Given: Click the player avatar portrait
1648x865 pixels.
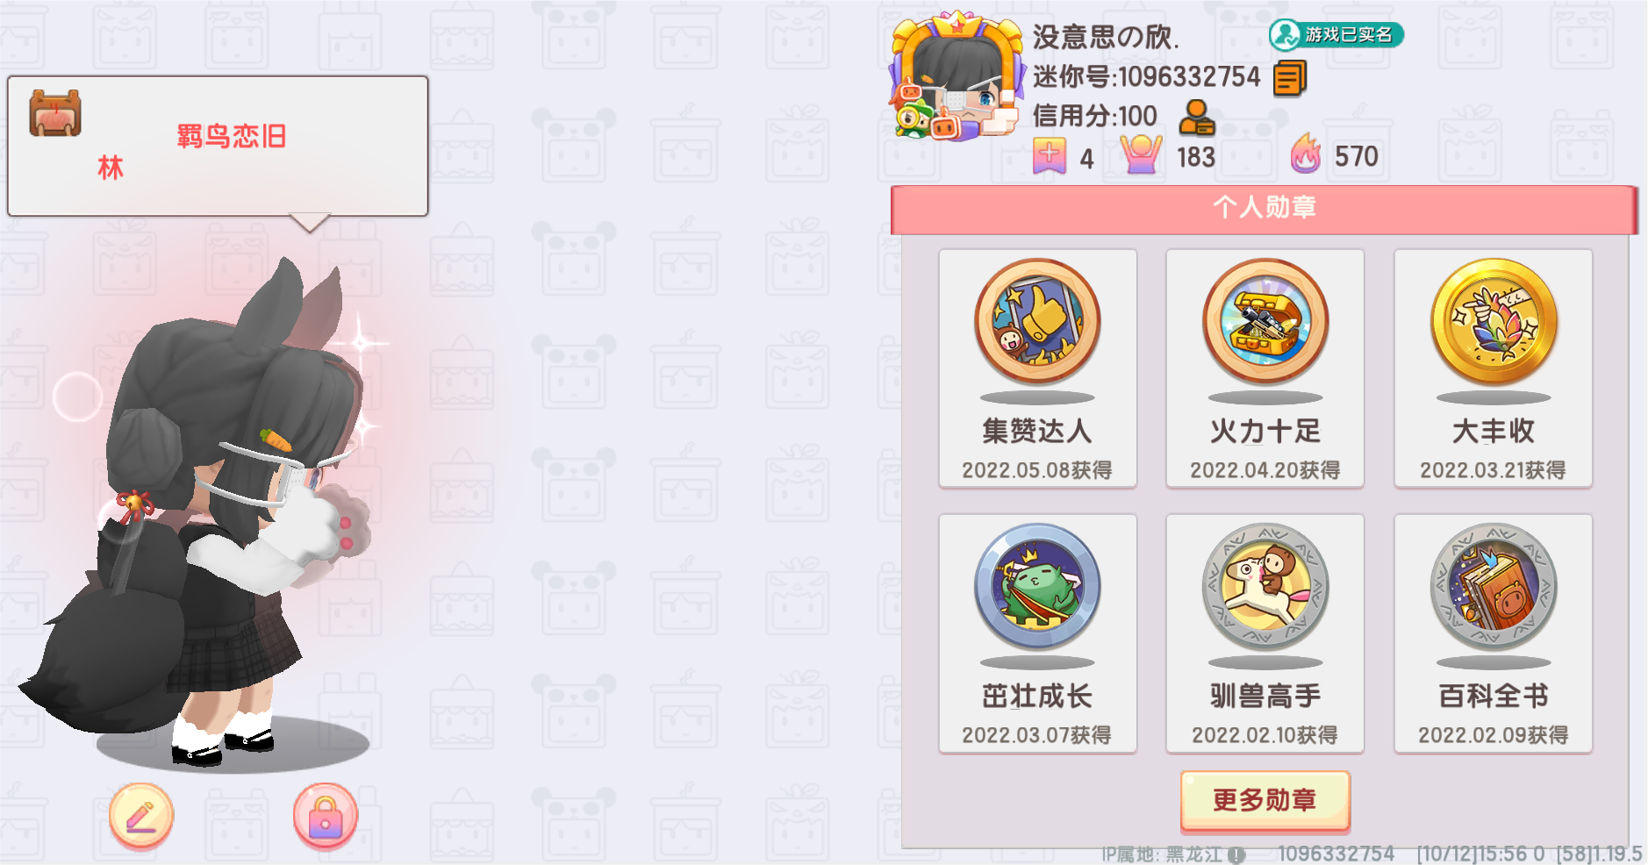Looking at the screenshot, I should pyautogui.click(x=957, y=77).
